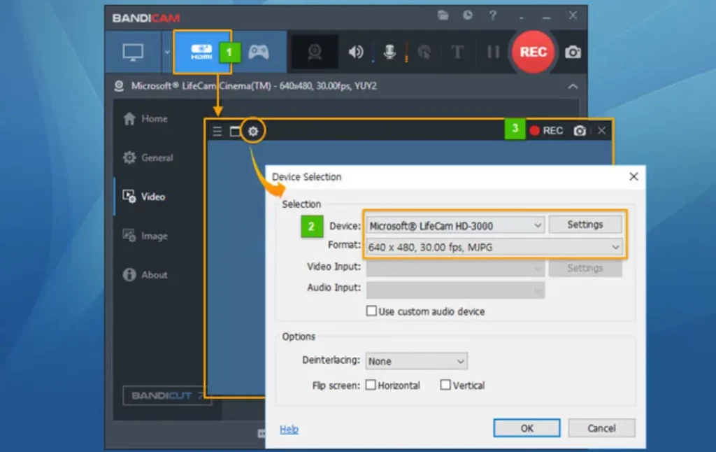The image size is (716, 452).
Task: Take screenshot with main toolbar camera icon
Action: pyautogui.click(x=573, y=52)
